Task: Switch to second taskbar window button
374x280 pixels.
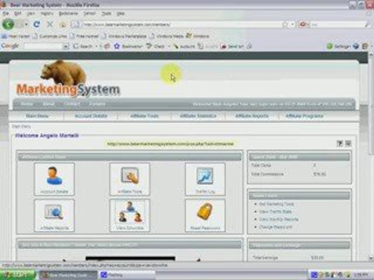Action: pyautogui.click(x=126, y=275)
